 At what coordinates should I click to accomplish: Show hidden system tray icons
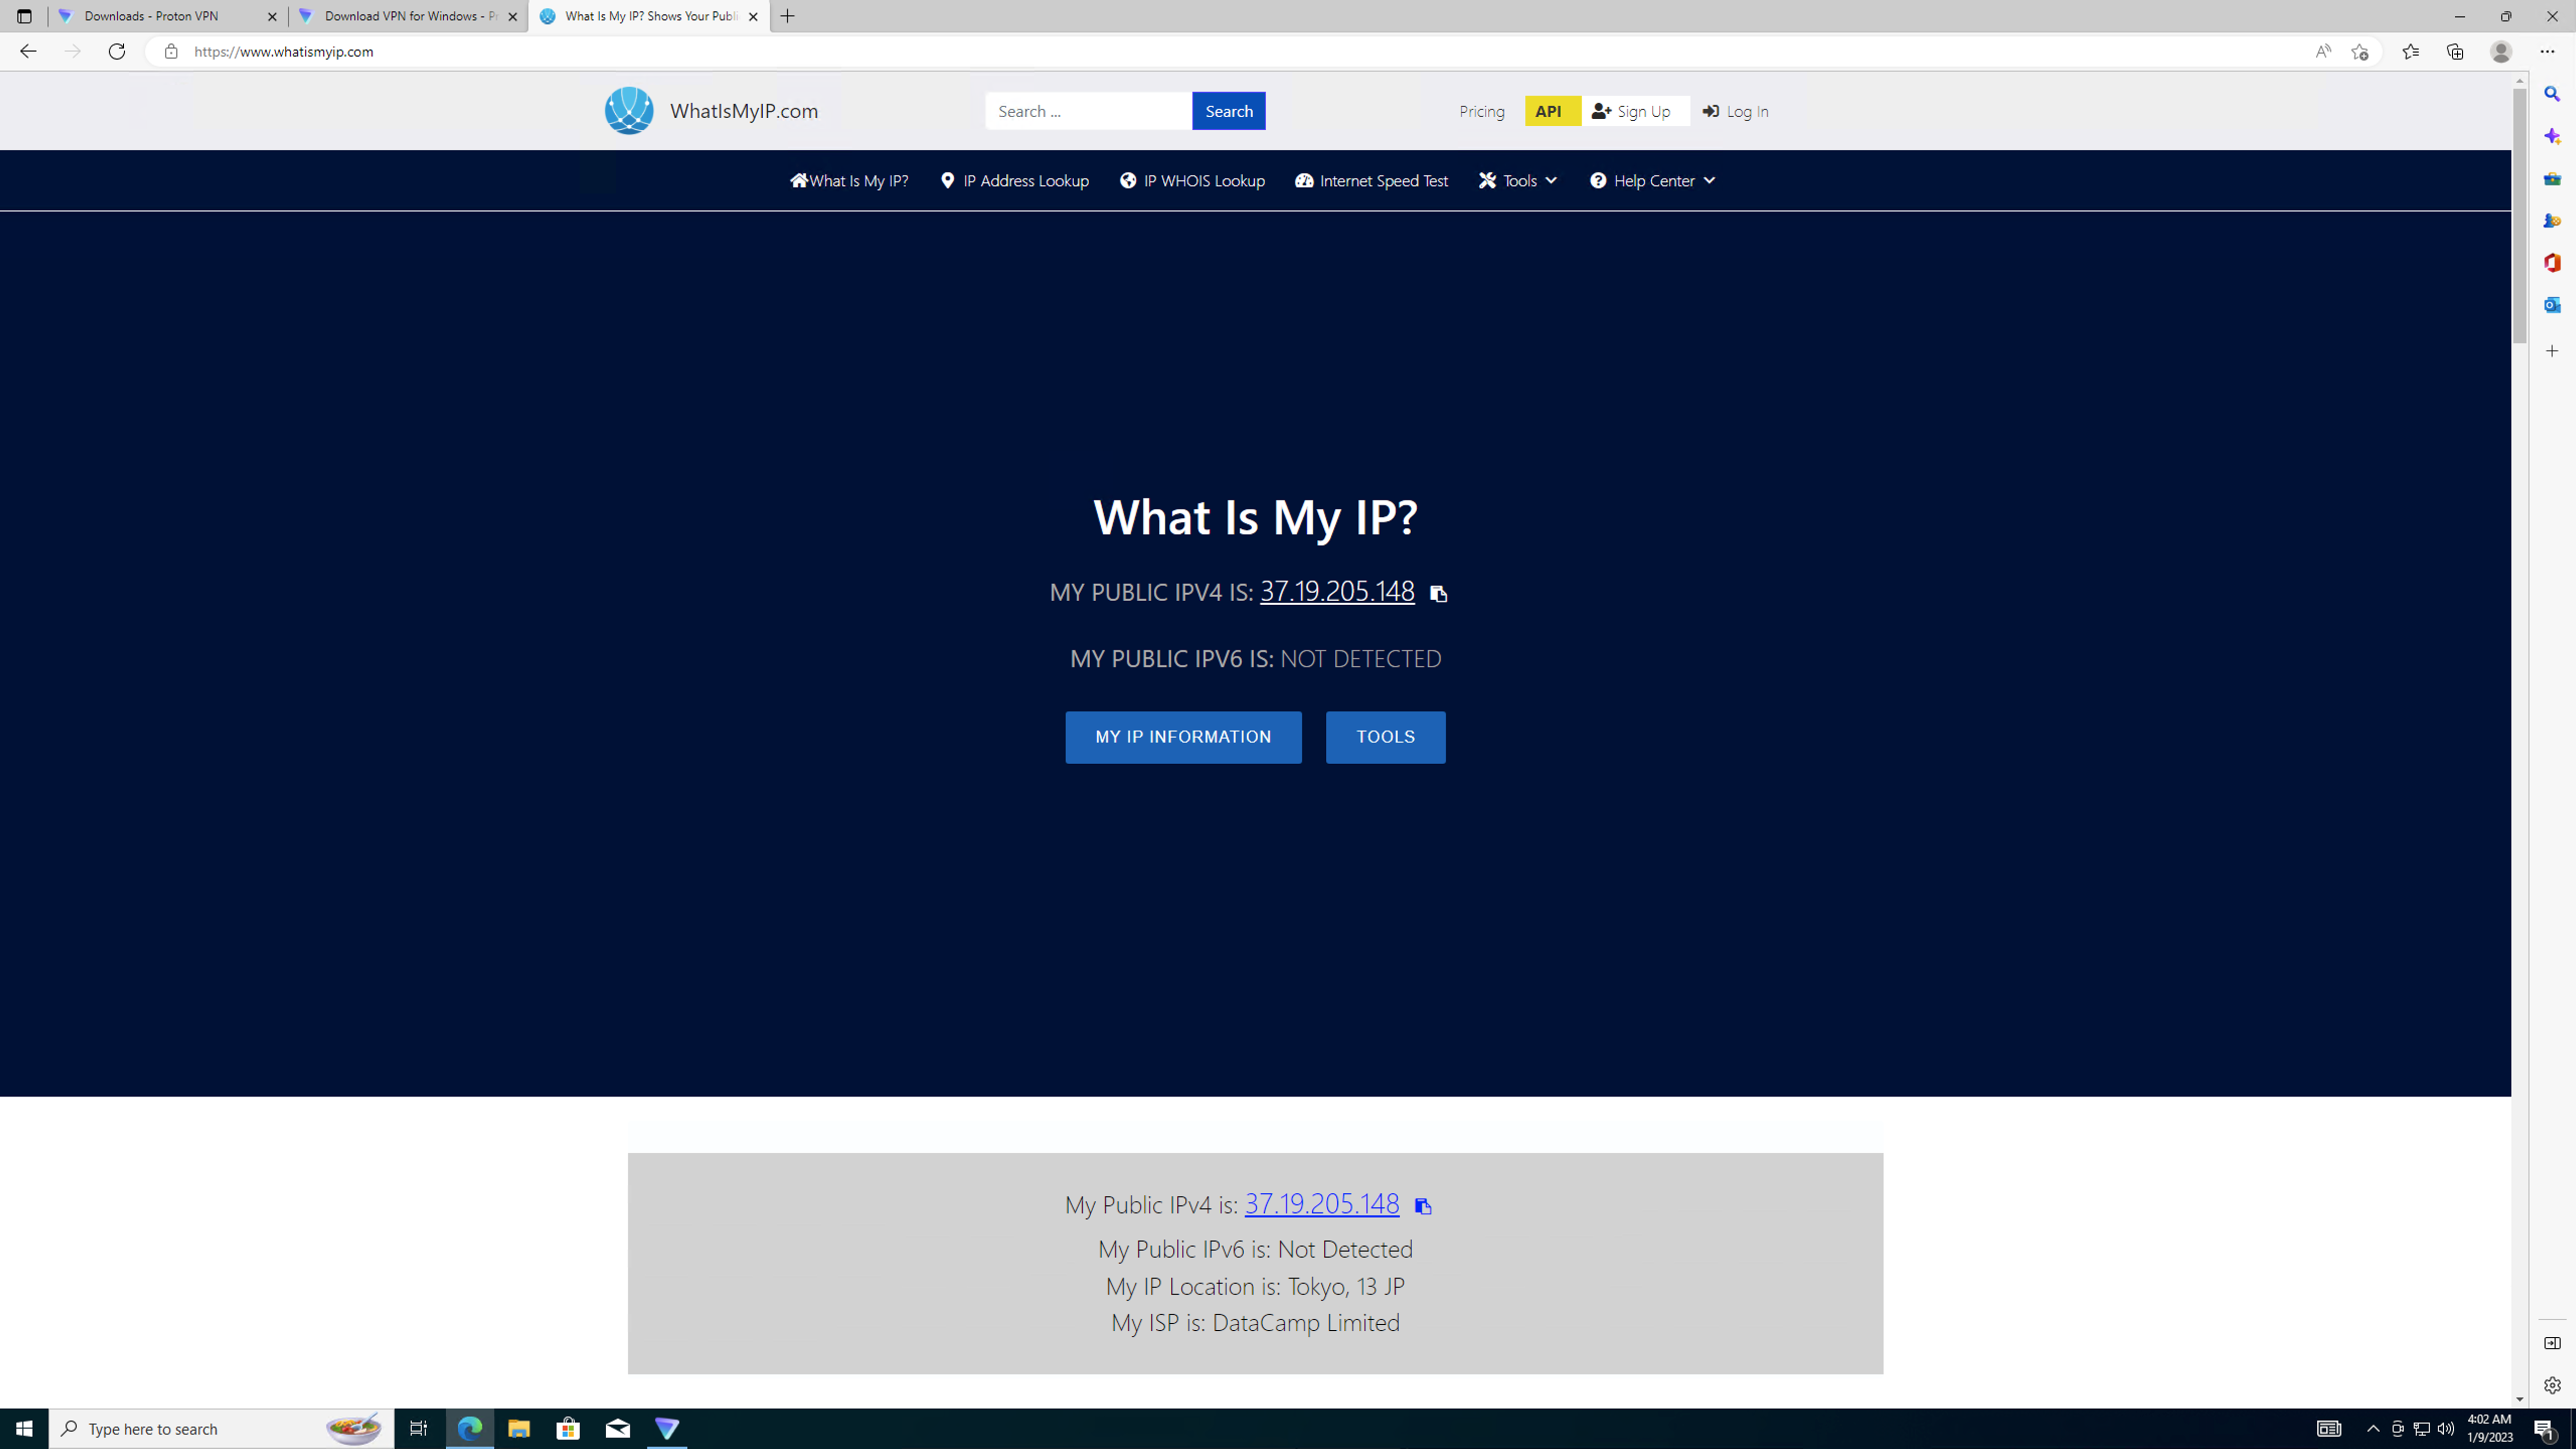2372,1428
